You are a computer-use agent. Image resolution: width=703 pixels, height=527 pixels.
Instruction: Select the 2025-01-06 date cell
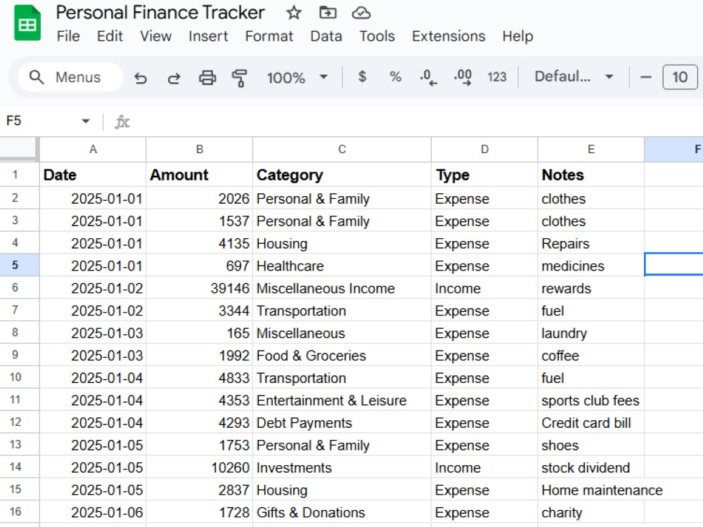93,512
